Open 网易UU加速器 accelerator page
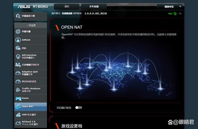Viewport: 198px width, 129px height. (x=30, y=81)
